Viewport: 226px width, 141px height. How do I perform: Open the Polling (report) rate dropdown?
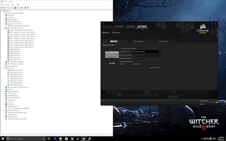point(147,55)
